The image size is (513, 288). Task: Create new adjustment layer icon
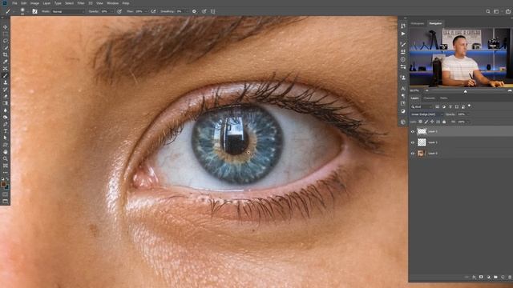tap(488, 277)
